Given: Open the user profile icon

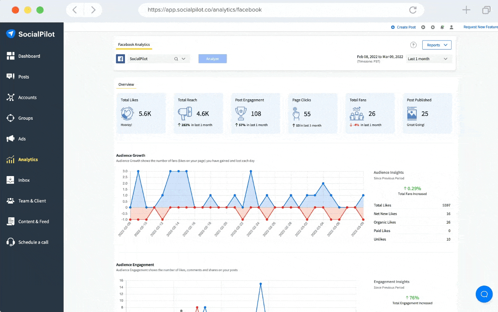Looking at the screenshot, I should (452, 27).
